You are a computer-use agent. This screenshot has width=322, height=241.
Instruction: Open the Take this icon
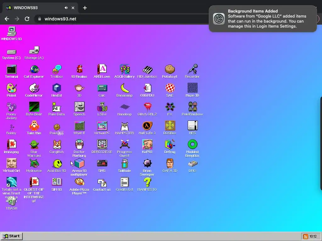tap(34, 126)
